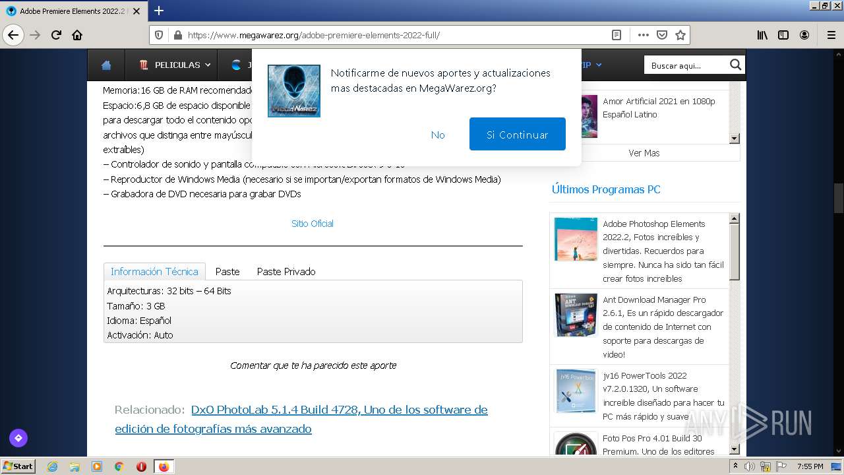This screenshot has height=475, width=844.
Task: Click the Activación: Auto text
Action: pyautogui.click(x=140, y=335)
